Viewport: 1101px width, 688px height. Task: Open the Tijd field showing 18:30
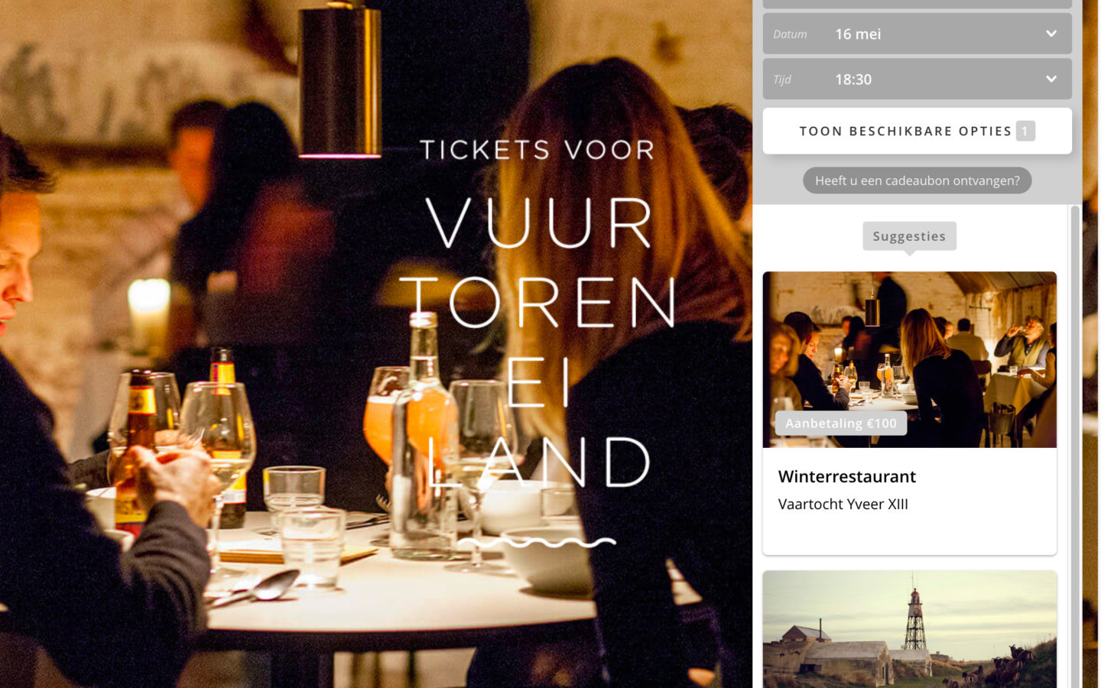point(917,79)
